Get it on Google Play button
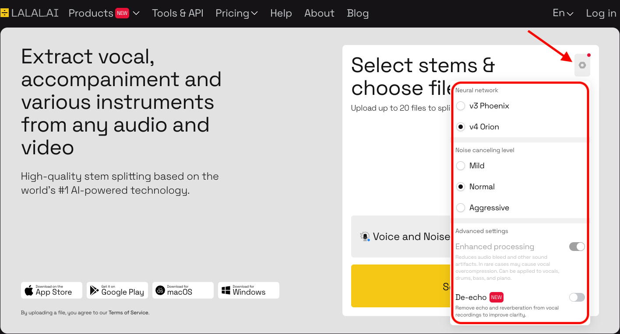This screenshot has height=334, width=620. [x=117, y=290]
